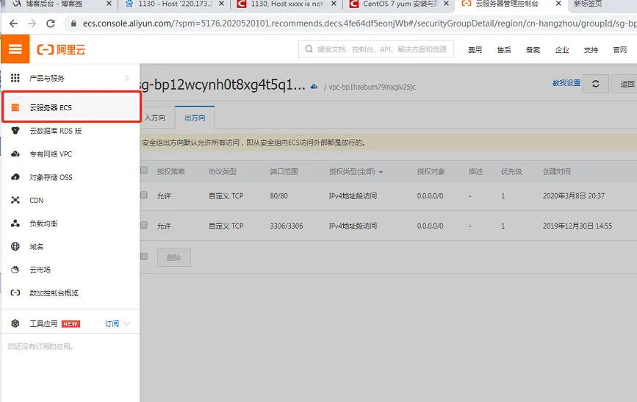Toggle the checkbox beside the delete button
This screenshot has width=637, height=402.
144,256
